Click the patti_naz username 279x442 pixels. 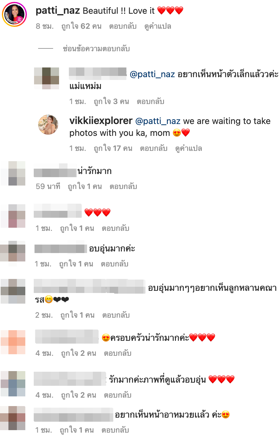58,11
